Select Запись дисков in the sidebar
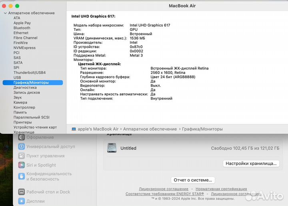This screenshot has width=288, height=206. tap(27, 93)
